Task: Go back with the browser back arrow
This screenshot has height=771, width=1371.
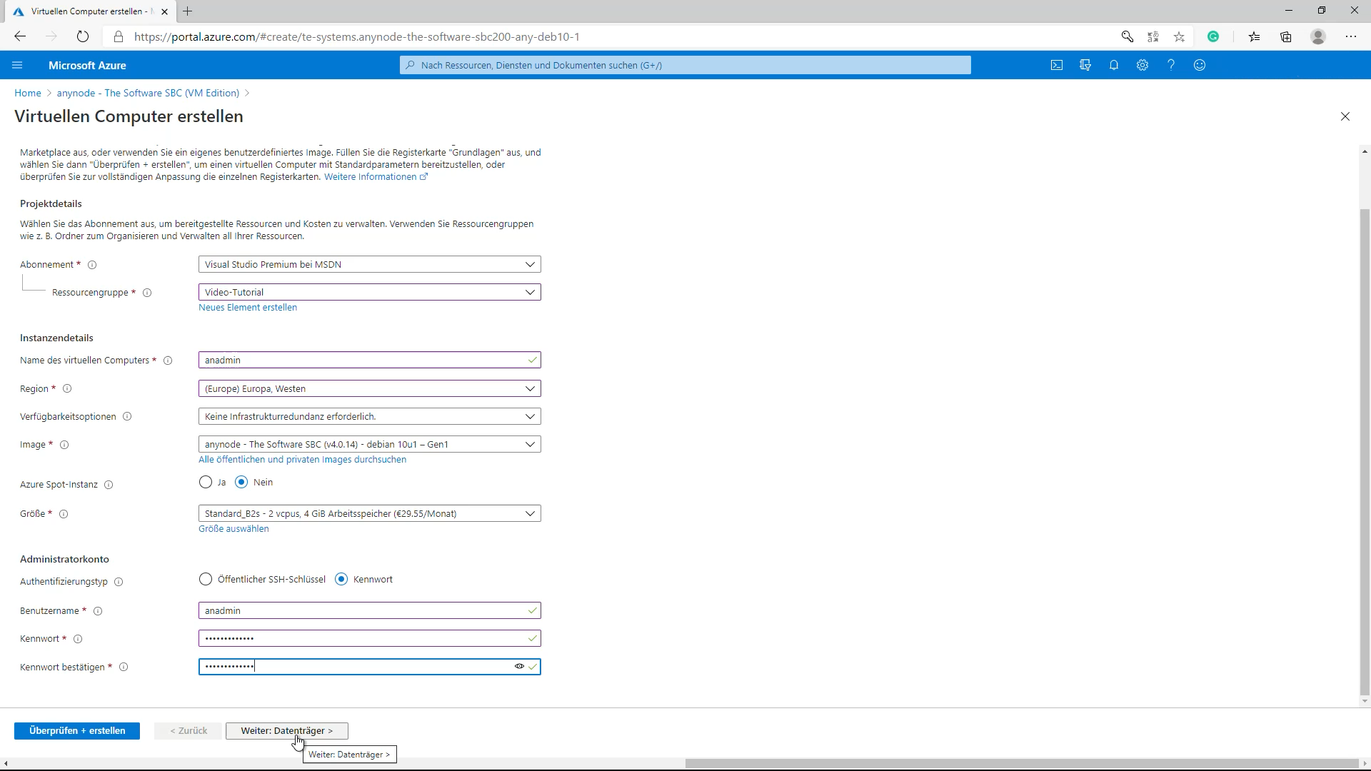Action: (20, 36)
